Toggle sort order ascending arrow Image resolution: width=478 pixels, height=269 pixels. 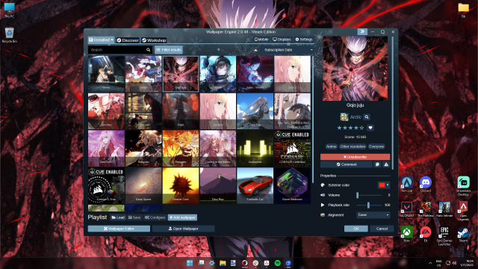coord(255,50)
